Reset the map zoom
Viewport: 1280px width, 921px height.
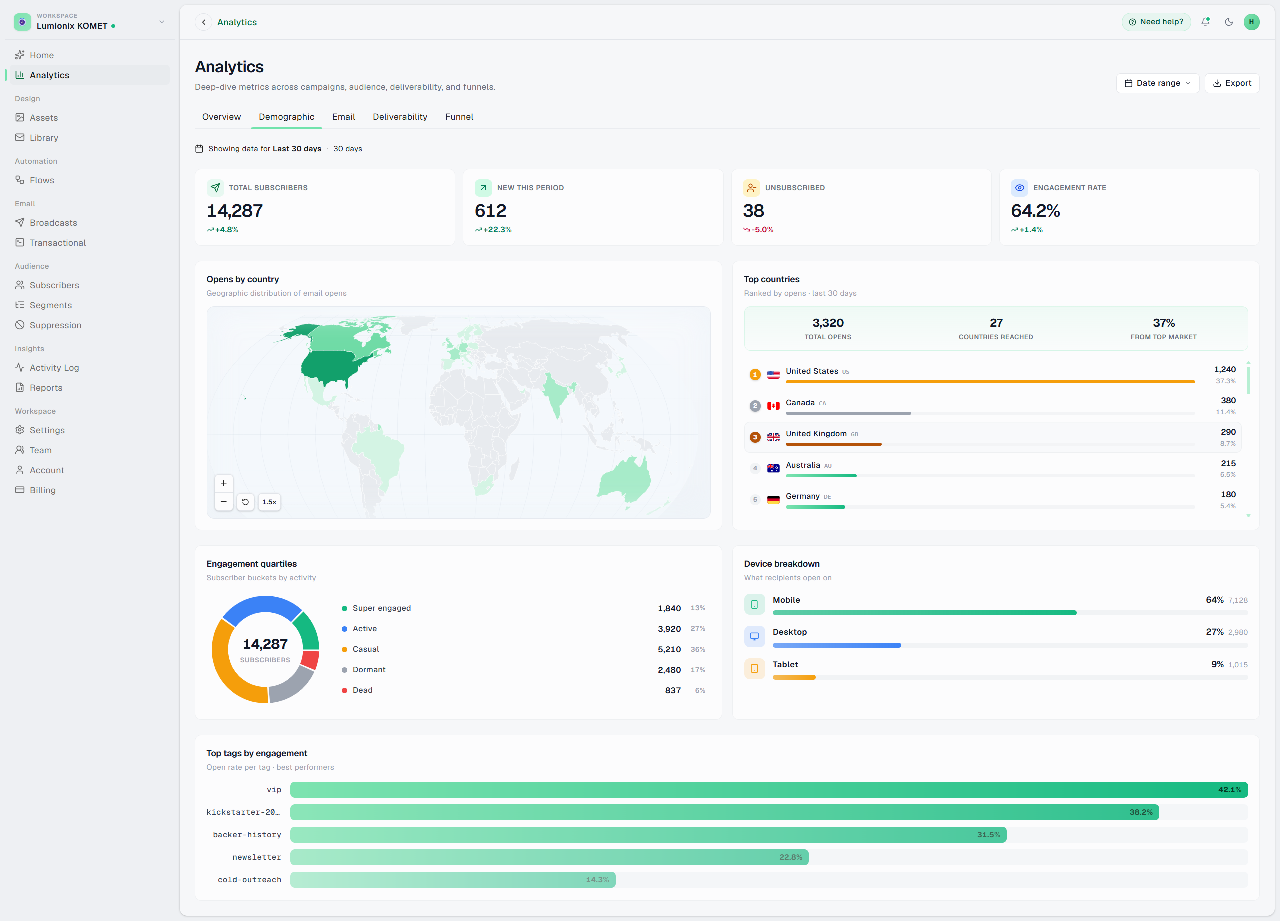click(245, 502)
